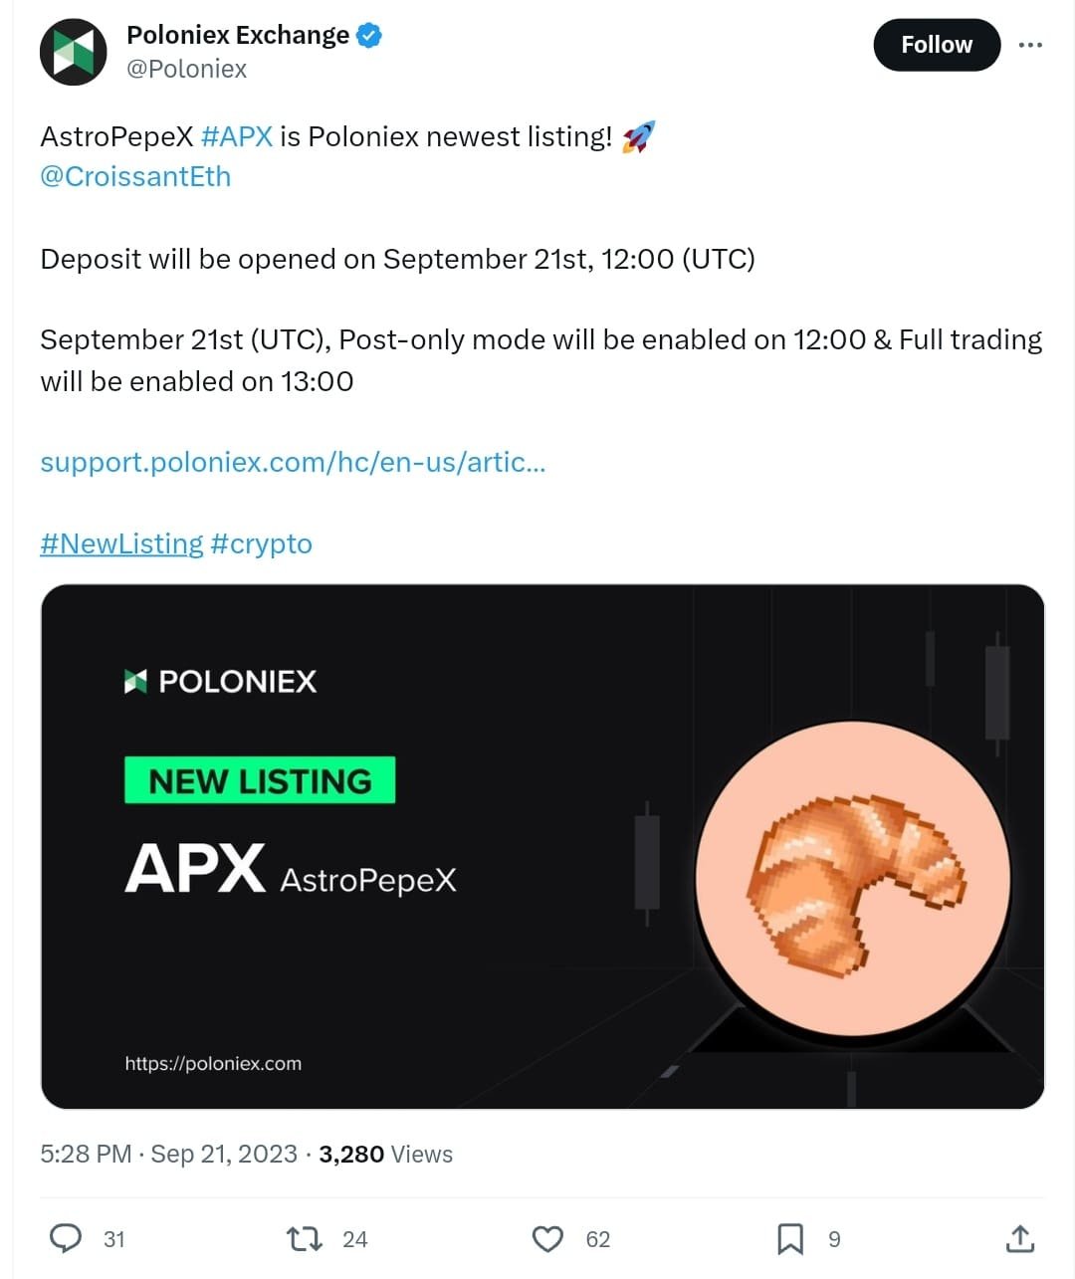Open the more options menu on the tweet

(x=1031, y=44)
